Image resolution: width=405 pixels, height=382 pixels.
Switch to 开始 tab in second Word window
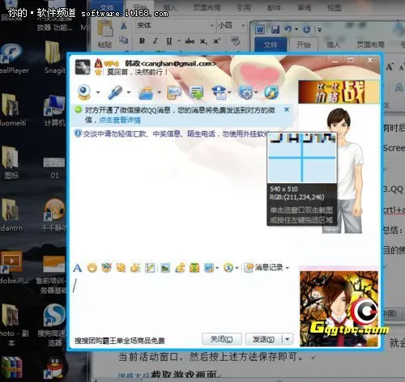tap(304, 45)
